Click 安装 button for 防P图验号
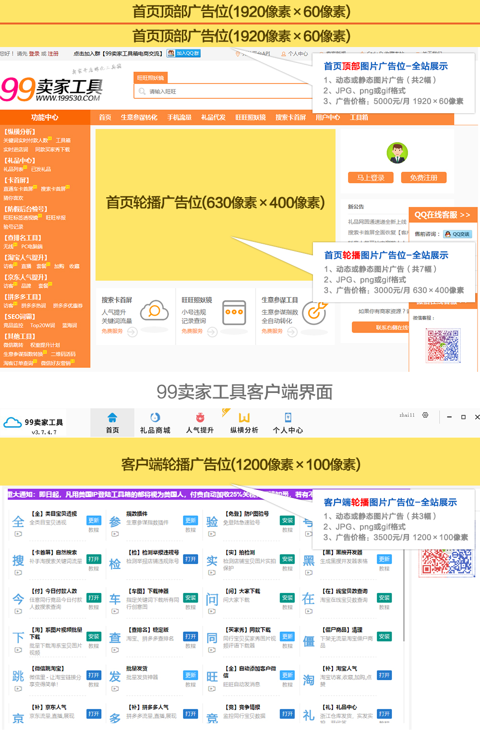Viewport: 480px width, 736px height. [x=288, y=521]
